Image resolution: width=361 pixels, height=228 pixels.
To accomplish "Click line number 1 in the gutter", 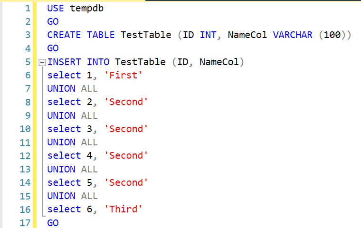I will (x=28, y=9).
